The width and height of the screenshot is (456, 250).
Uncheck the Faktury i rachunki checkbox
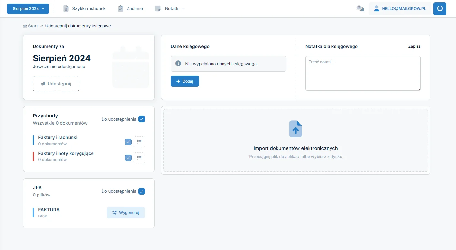(x=128, y=142)
